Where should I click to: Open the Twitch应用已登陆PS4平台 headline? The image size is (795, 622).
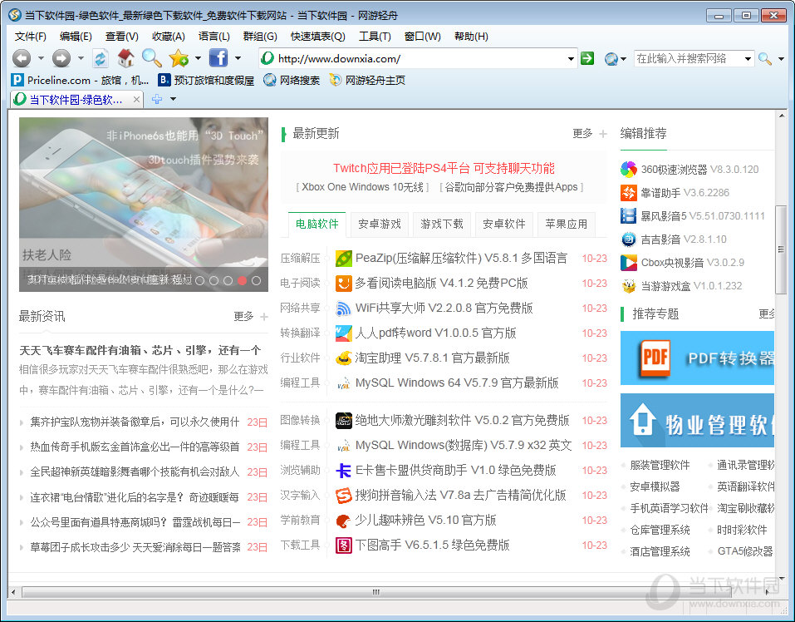444,169
